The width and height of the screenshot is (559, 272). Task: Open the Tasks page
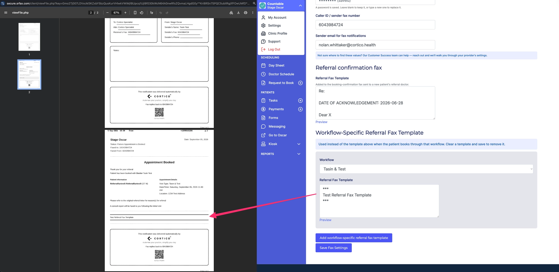[273, 101]
